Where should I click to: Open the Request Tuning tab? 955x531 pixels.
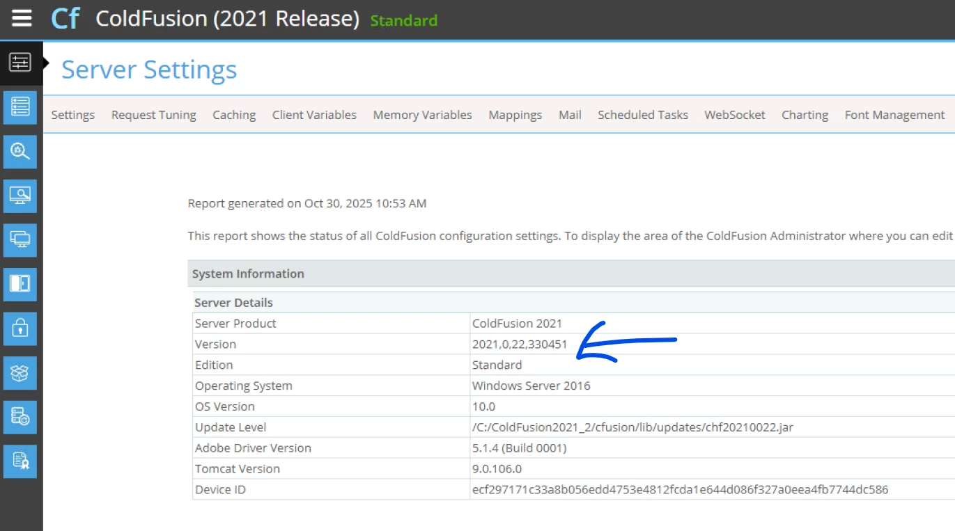coord(154,115)
